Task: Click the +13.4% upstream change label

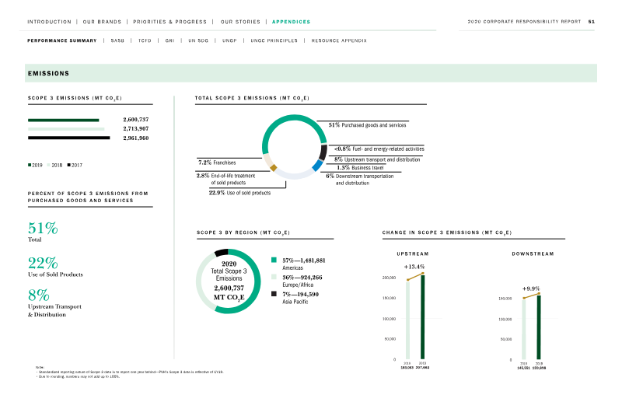Action: (x=414, y=267)
